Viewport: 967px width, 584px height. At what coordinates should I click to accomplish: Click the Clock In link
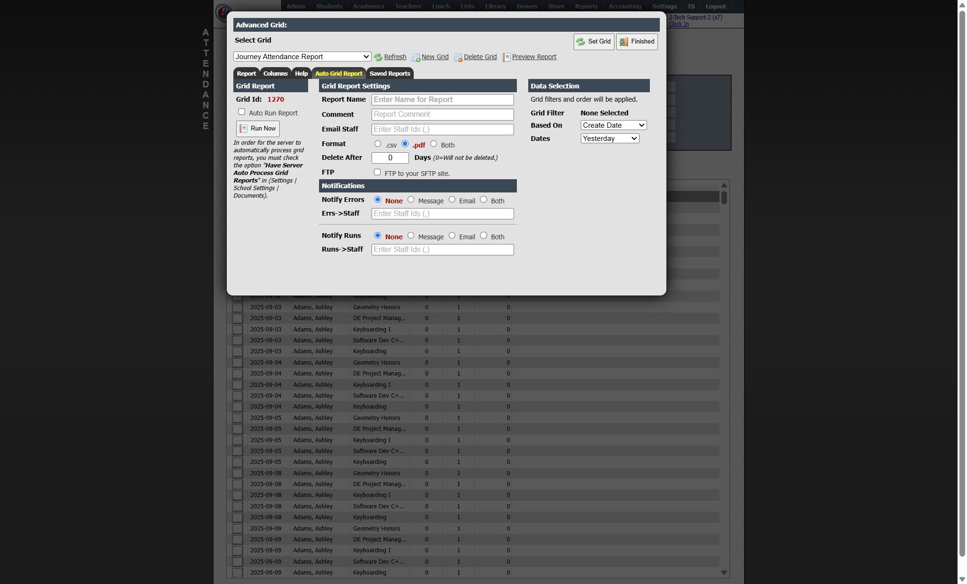click(x=678, y=24)
